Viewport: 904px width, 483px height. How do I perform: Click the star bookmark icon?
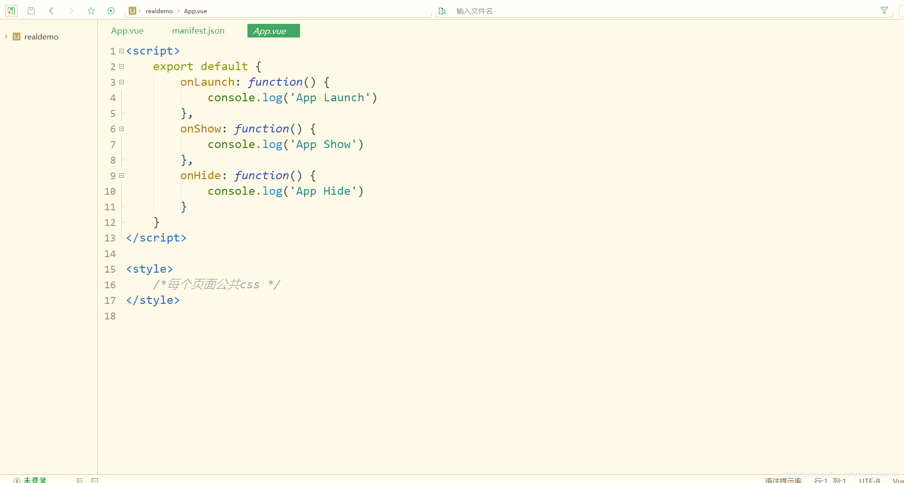[x=91, y=11]
